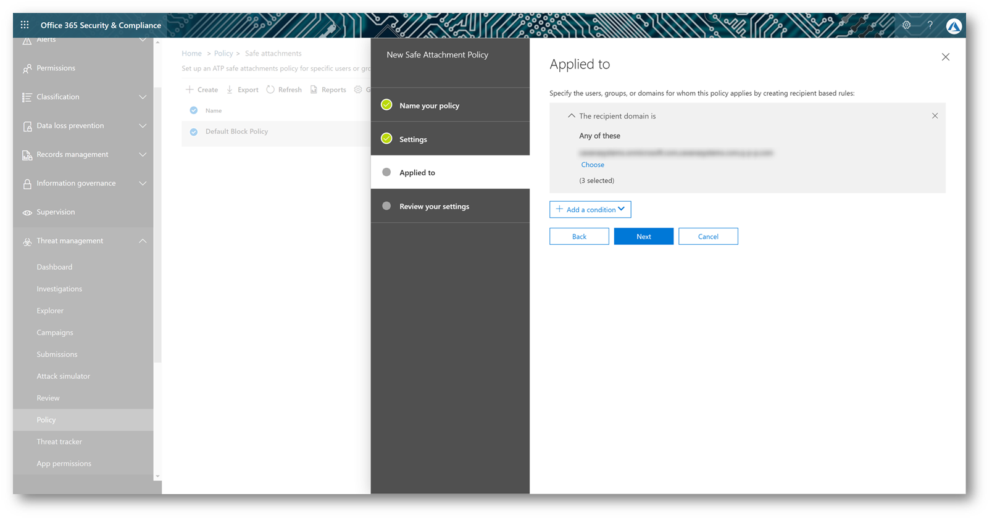Open Campaigns in the sidebar
The width and height of the screenshot is (992, 520).
pyautogui.click(x=55, y=332)
